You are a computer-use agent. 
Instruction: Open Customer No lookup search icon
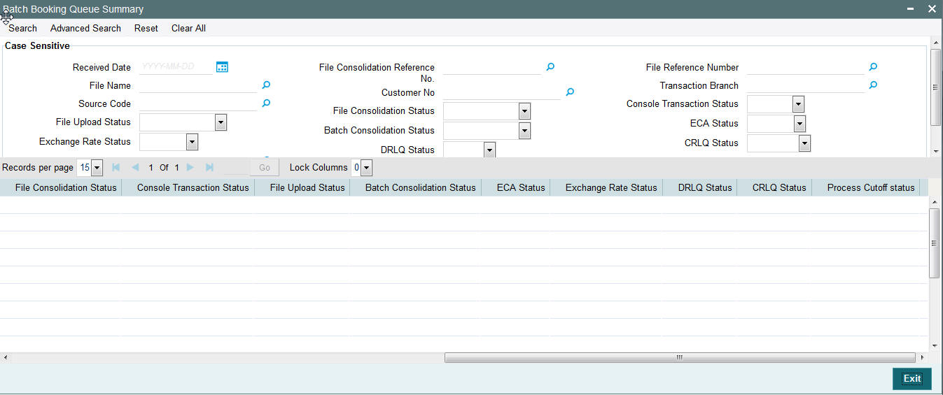[570, 92]
